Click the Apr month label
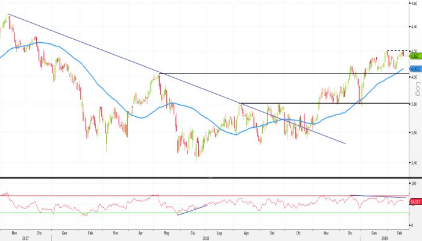This screenshot has height=241, width=422. [140, 233]
